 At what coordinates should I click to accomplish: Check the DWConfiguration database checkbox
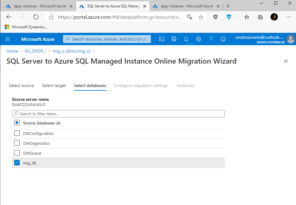17,133
